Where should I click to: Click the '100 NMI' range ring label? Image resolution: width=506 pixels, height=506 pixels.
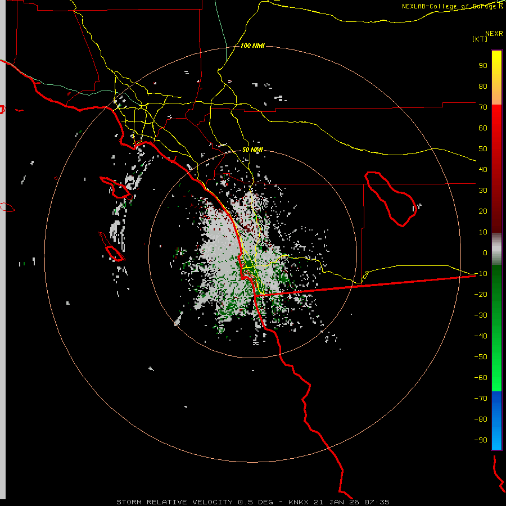pyautogui.click(x=252, y=46)
